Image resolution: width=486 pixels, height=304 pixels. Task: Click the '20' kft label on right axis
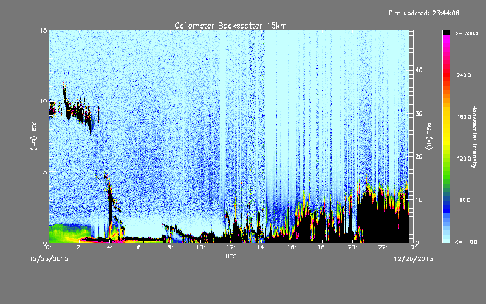[419, 157]
